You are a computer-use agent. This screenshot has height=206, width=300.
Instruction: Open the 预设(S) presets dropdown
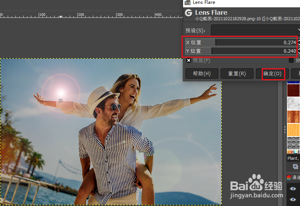coord(255,30)
